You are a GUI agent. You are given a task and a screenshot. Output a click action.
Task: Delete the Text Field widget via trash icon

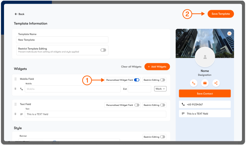coord(15,114)
